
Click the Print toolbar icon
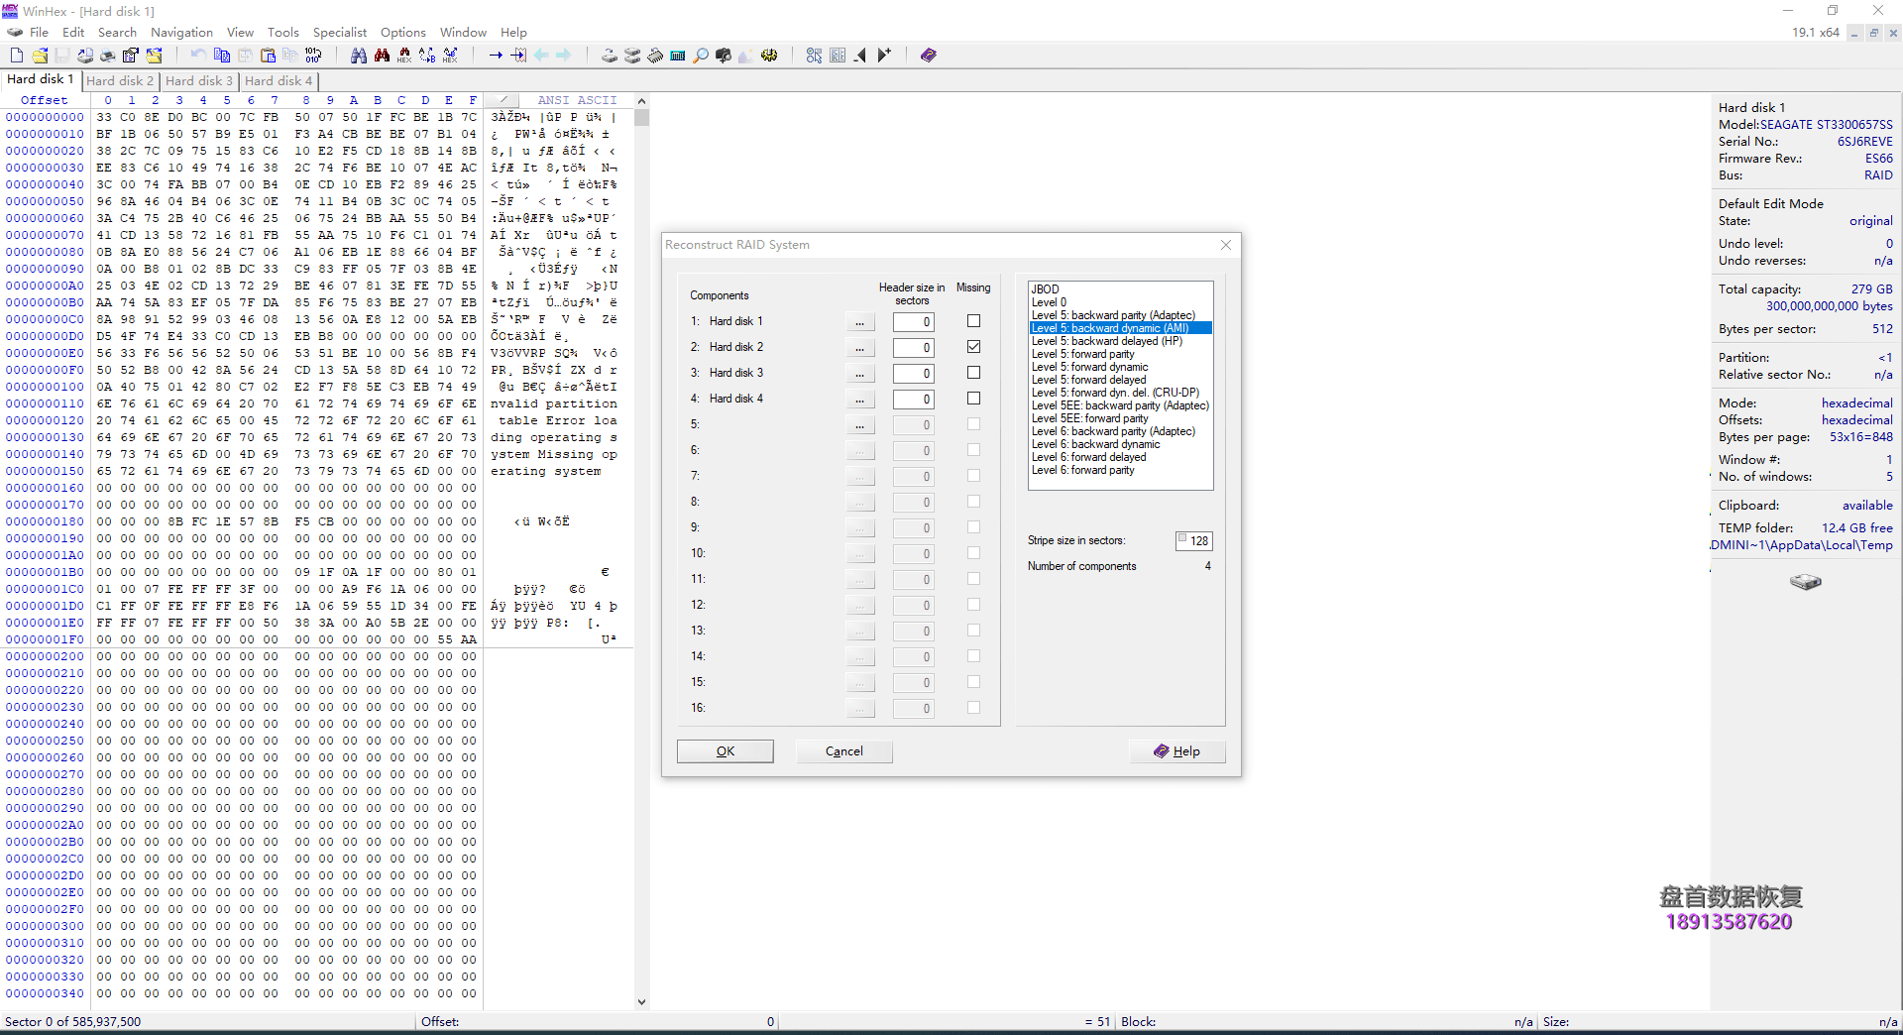[108, 56]
